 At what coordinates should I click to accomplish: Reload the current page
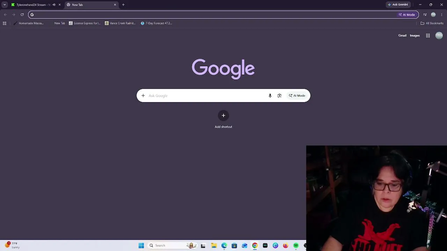click(22, 15)
